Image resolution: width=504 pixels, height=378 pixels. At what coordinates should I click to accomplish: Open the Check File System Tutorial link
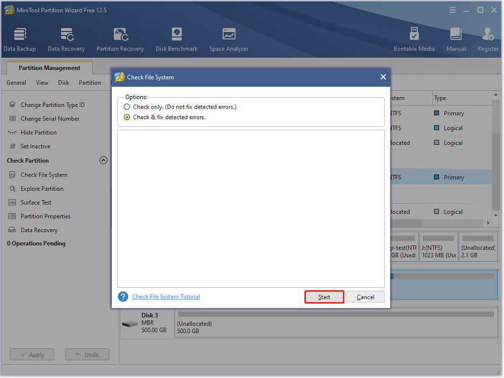point(165,296)
